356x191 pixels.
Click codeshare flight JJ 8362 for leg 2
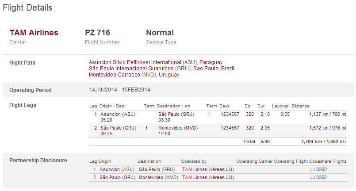(318, 177)
